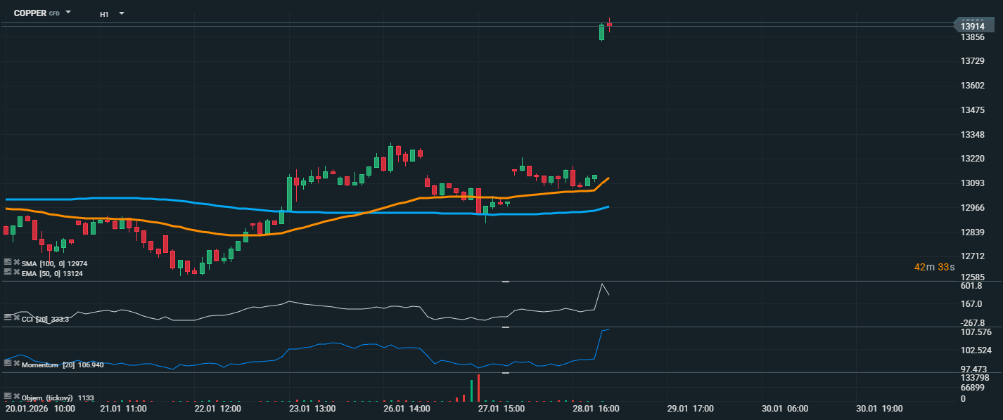Click the volume panel resize handle
This screenshot has width=1003, height=420.
point(505,373)
